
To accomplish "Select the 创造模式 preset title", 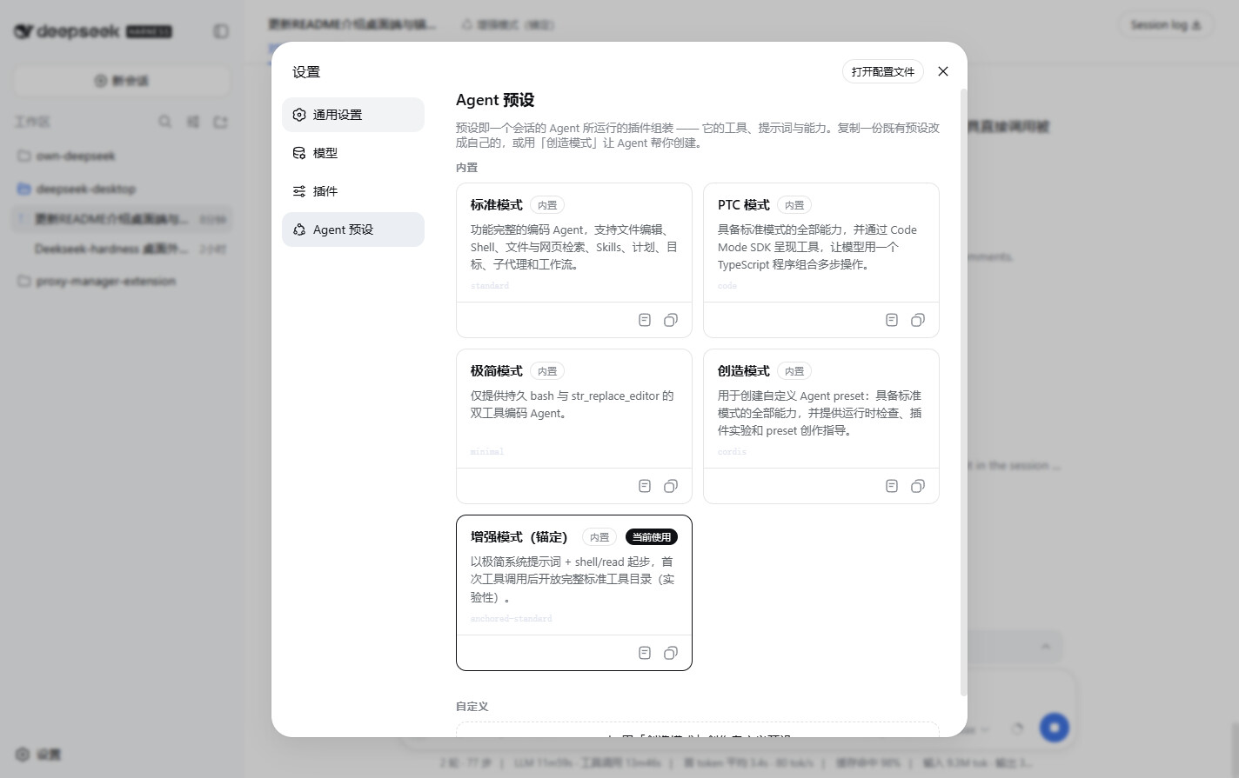I will [744, 371].
